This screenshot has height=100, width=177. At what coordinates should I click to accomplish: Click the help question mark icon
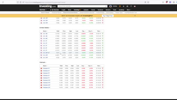[x=131, y=6]
